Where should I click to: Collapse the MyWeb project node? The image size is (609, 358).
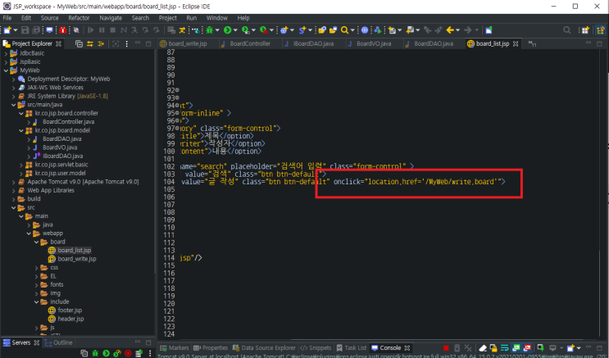[6, 70]
